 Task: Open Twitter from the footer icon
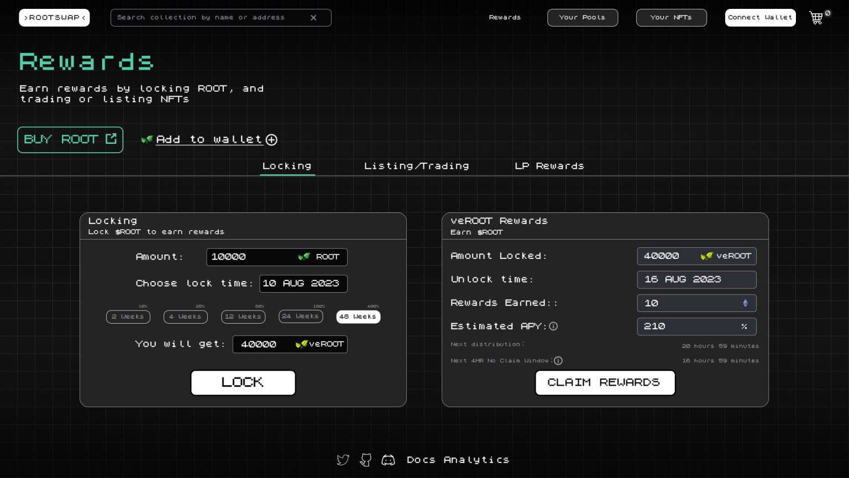pos(343,460)
